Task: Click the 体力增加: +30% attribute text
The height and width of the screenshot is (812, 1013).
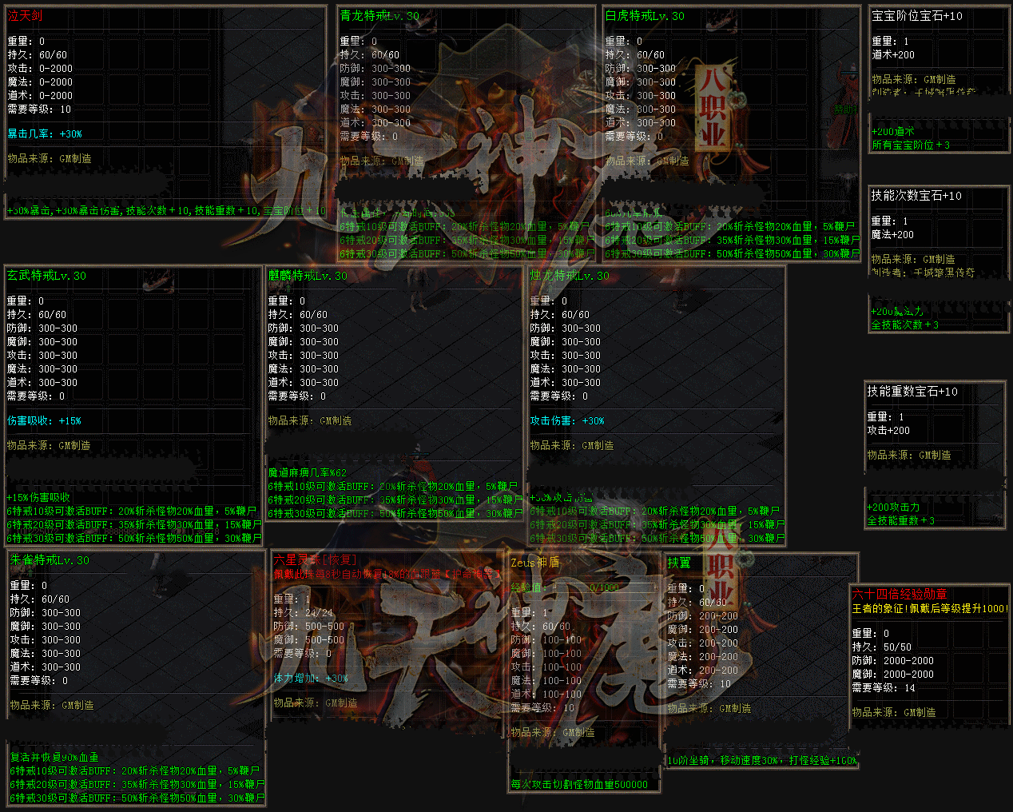Action: (311, 679)
